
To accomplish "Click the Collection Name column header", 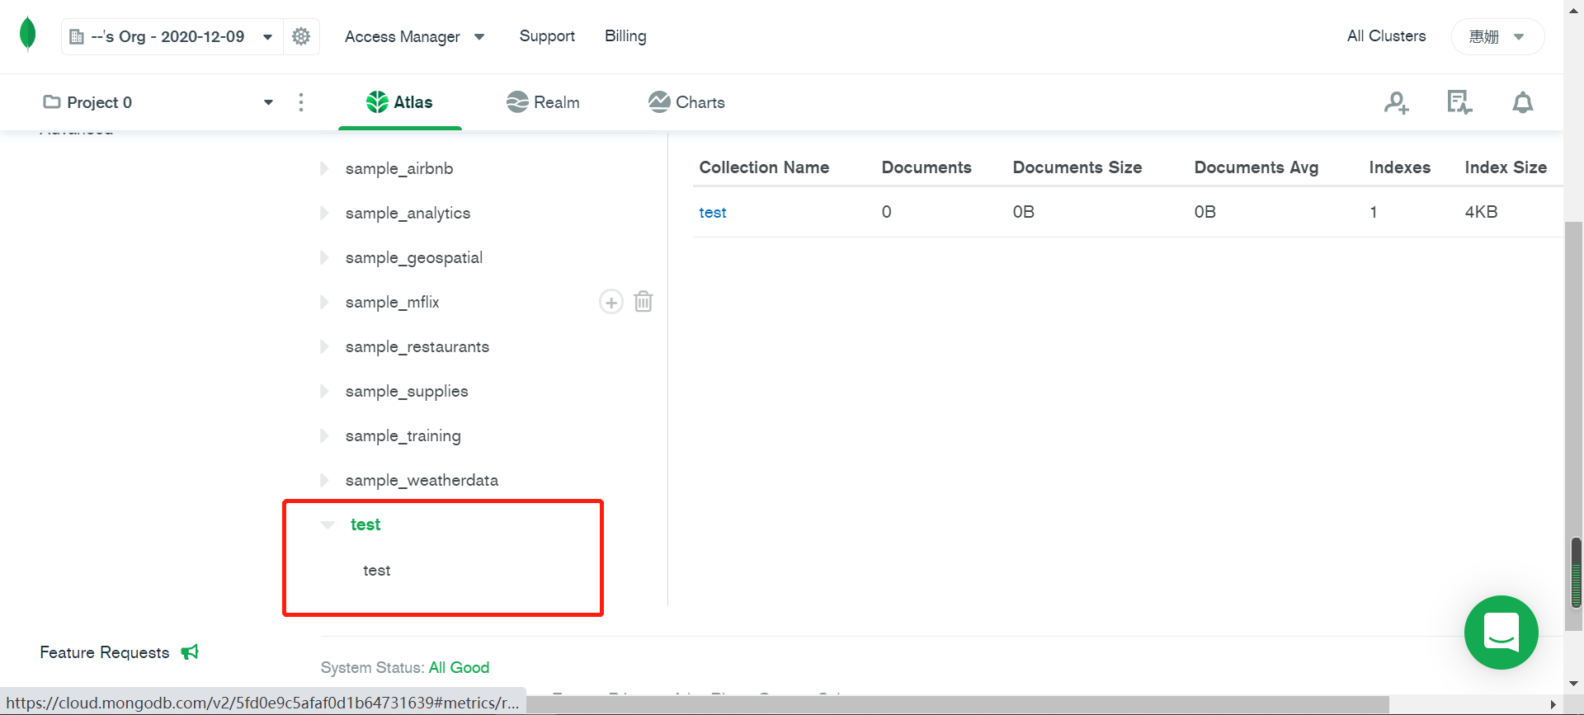I will point(764,167).
